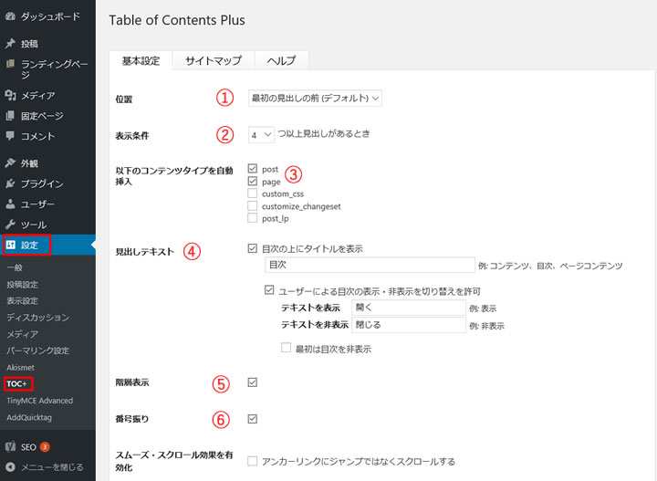657x481 pixels.
Task: Click the comment bubble icon
Action: pos(10,136)
